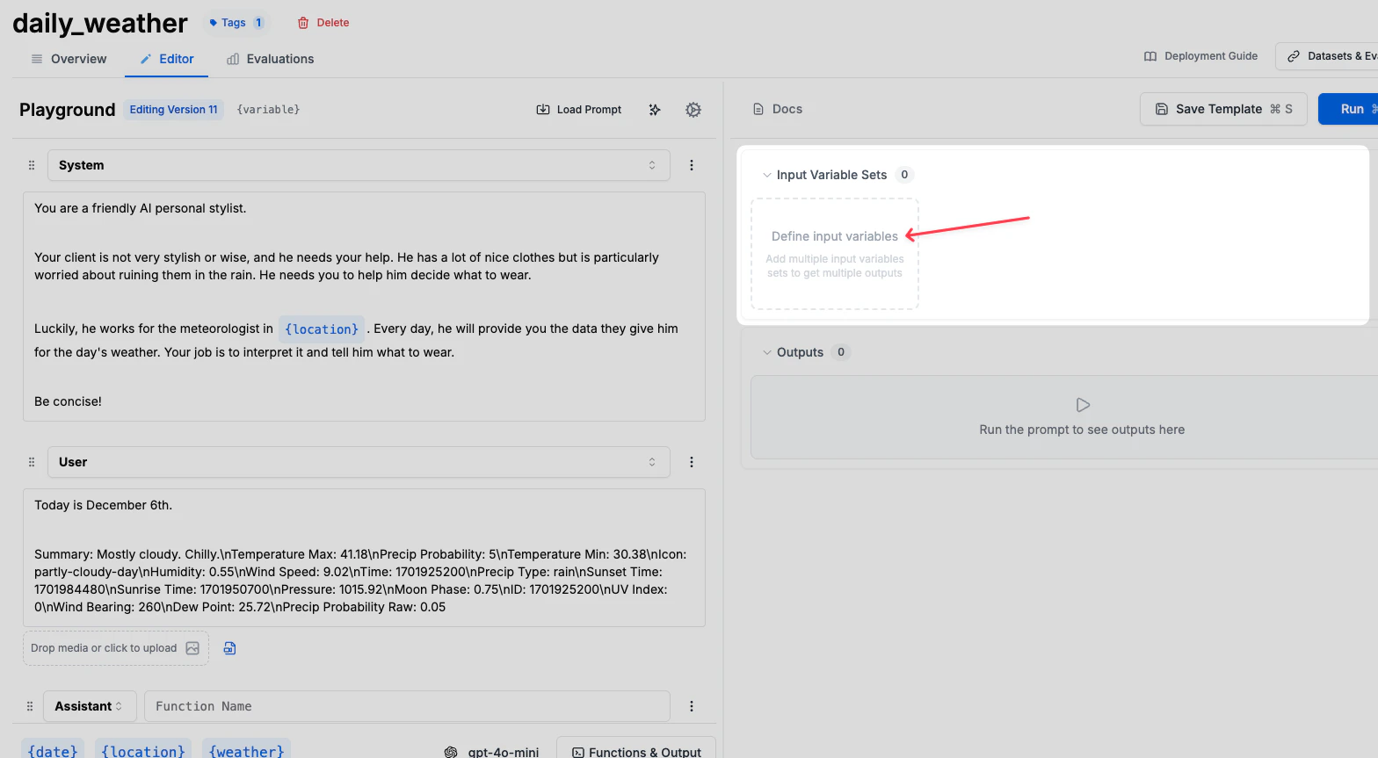
Task: Click the {location} variable chip in System prompt
Action: pyautogui.click(x=322, y=329)
